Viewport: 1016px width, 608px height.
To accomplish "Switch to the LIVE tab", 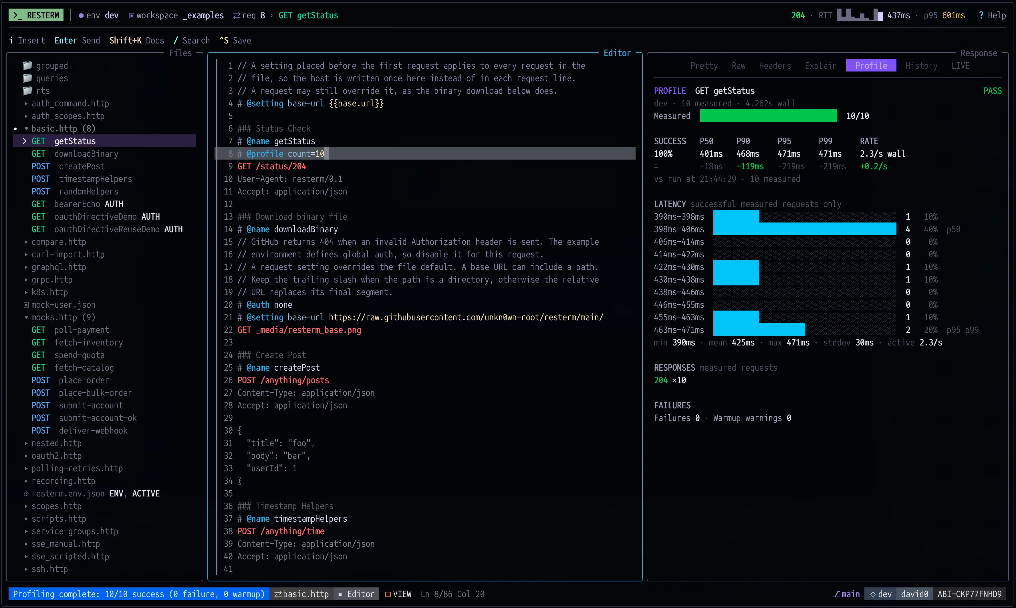I will click(960, 65).
